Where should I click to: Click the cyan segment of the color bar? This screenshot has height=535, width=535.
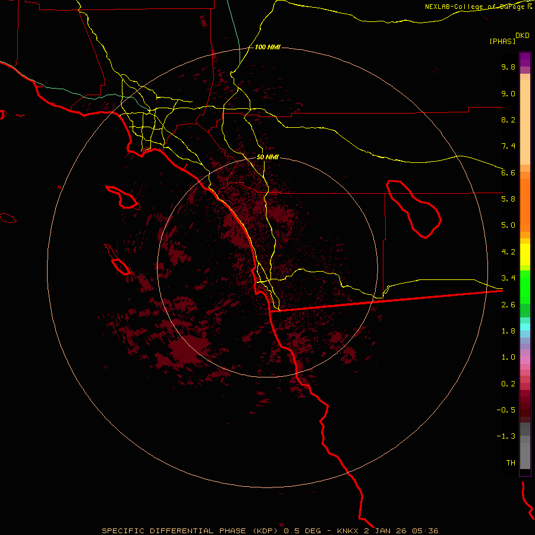pos(525,326)
